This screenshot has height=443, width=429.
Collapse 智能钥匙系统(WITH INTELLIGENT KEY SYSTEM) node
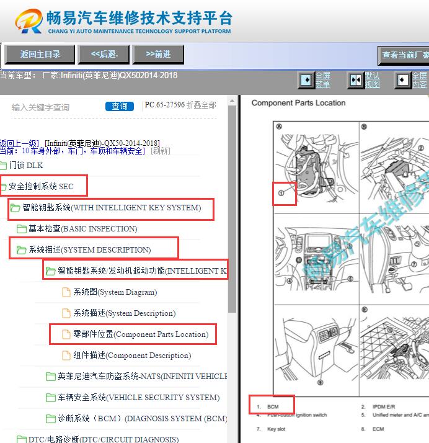click(112, 208)
